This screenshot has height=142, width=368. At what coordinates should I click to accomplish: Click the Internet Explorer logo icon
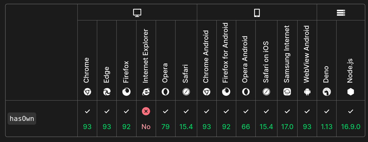click(x=146, y=92)
